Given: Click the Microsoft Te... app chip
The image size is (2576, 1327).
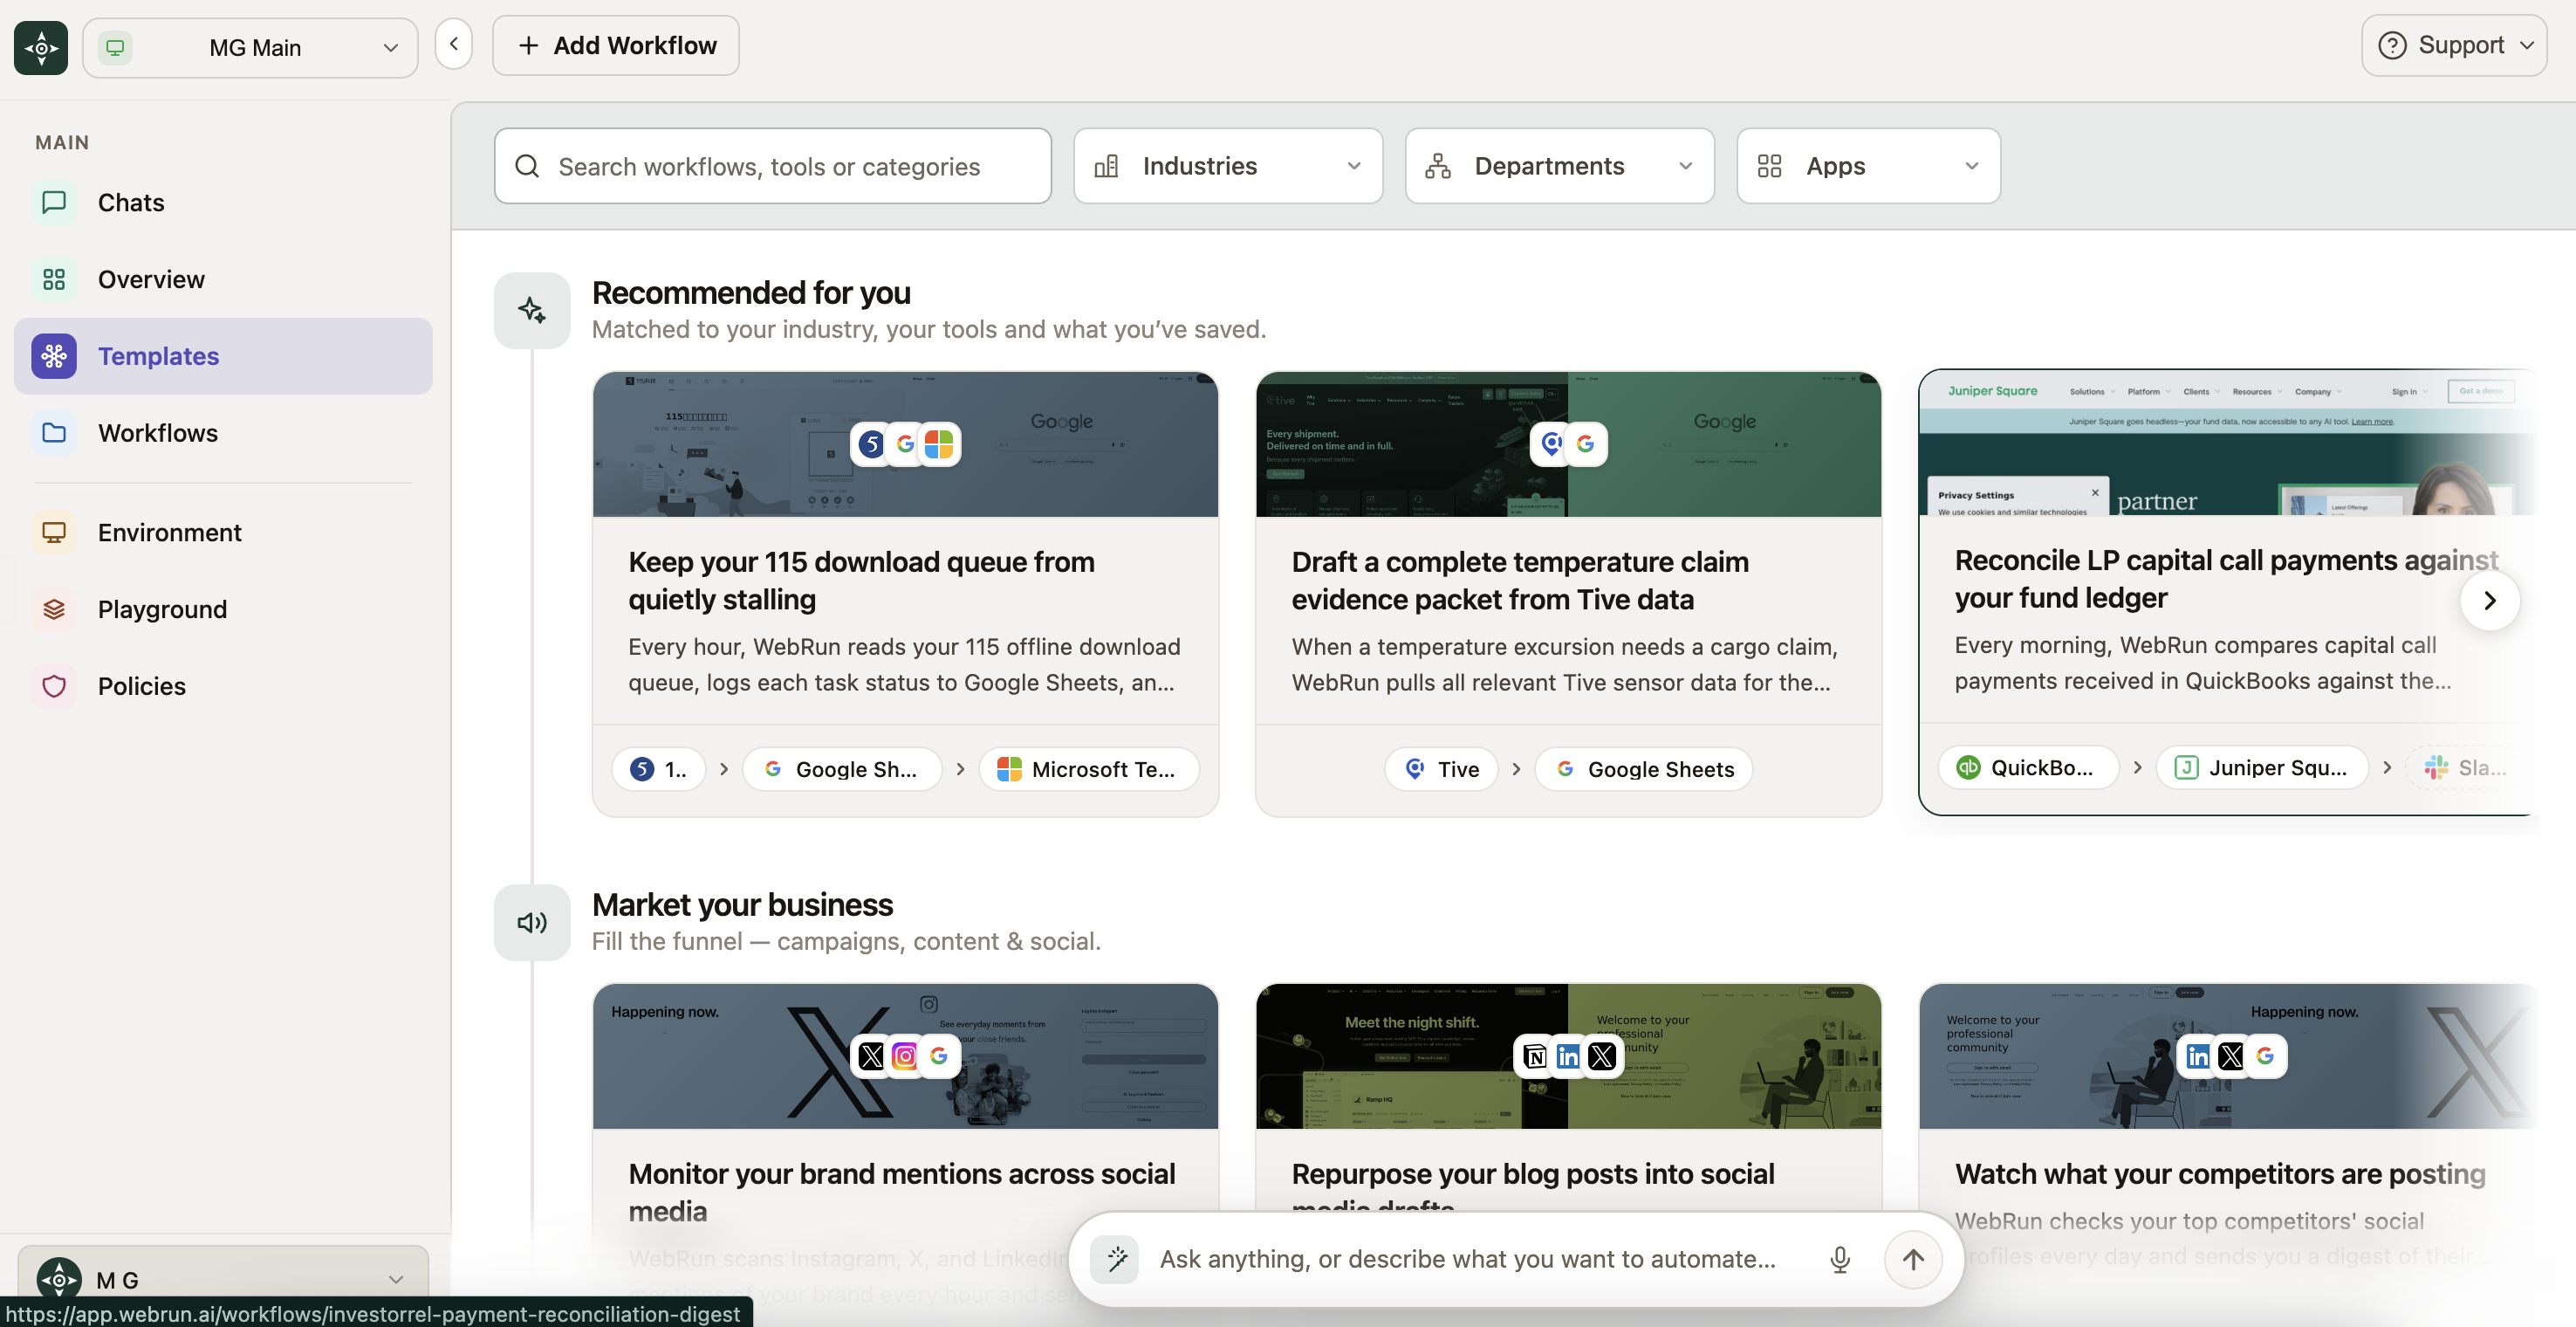Looking at the screenshot, I should click(1089, 770).
